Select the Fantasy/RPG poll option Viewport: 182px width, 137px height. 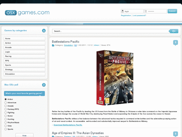6,109
